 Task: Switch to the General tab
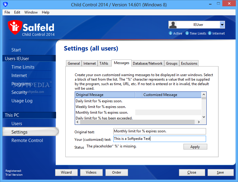(74, 63)
